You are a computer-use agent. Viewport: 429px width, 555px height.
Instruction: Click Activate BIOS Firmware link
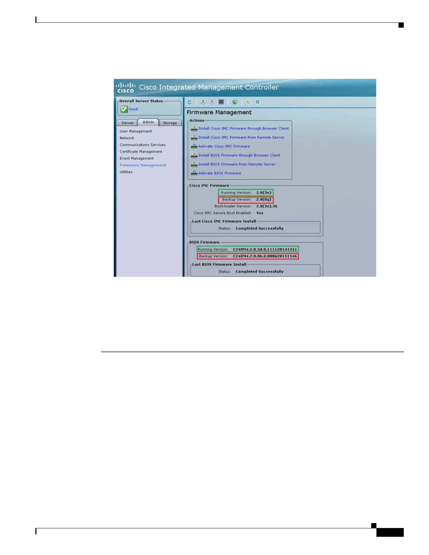[220, 173]
